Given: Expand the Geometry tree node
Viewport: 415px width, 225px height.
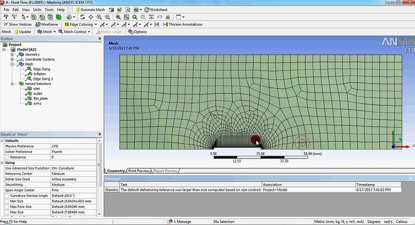Looking at the screenshot, I should tap(12, 54).
